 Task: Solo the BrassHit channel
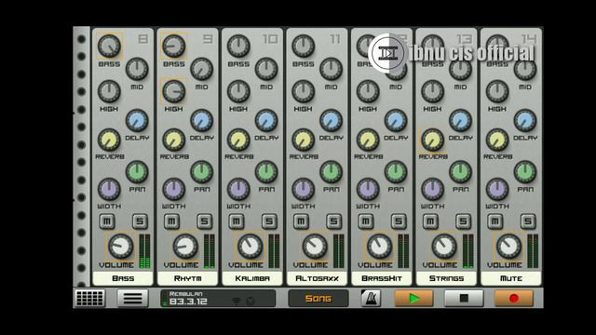[x=399, y=221]
